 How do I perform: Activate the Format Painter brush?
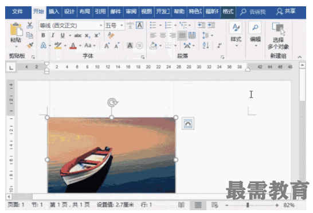tap(30, 45)
